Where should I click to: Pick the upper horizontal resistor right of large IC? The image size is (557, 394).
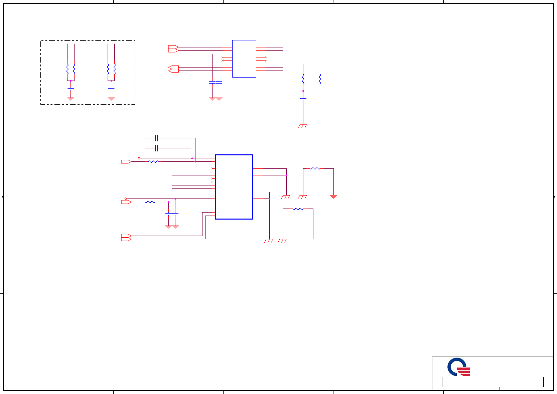click(x=315, y=169)
